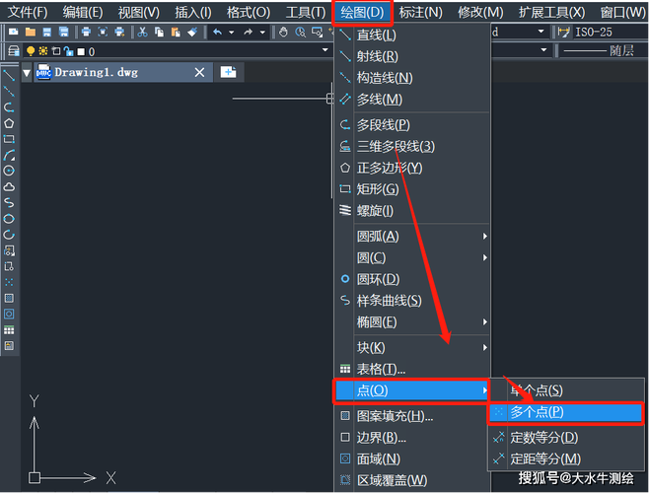Viewport: 649px width, 493px height.
Task: Click the Save disk icon
Action: tap(46, 32)
